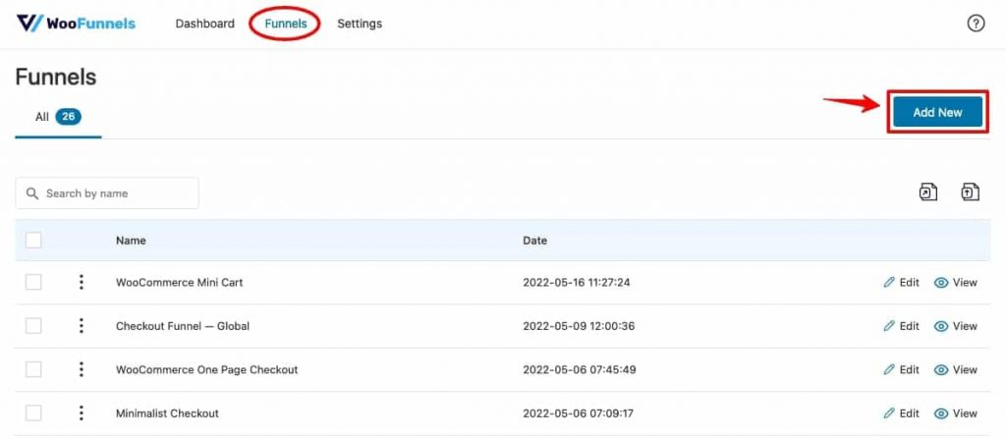This screenshot has width=1006, height=439.
Task: Click the search magnifier icon
Action: [x=32, y=193]
